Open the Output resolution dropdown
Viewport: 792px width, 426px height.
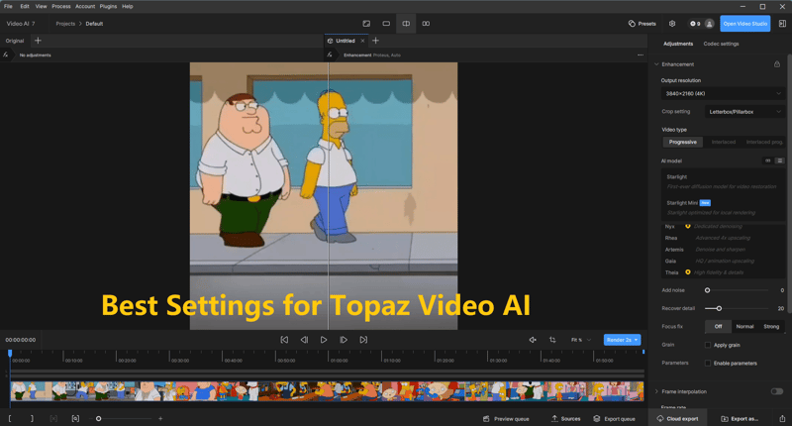pyautogui.click(x=723, y=93)
